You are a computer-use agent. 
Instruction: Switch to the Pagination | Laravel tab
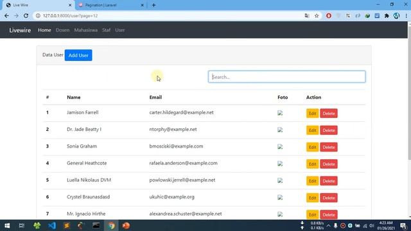coord(110,5)
